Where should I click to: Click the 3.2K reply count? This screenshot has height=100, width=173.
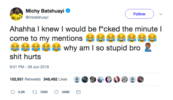pyautogui.click(x=21, y=92)
